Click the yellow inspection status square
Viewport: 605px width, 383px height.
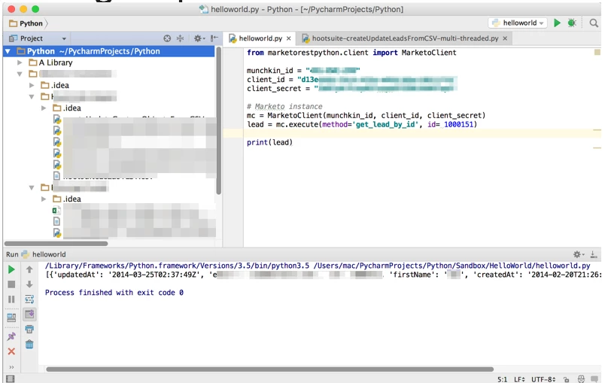tap(597, 52)
